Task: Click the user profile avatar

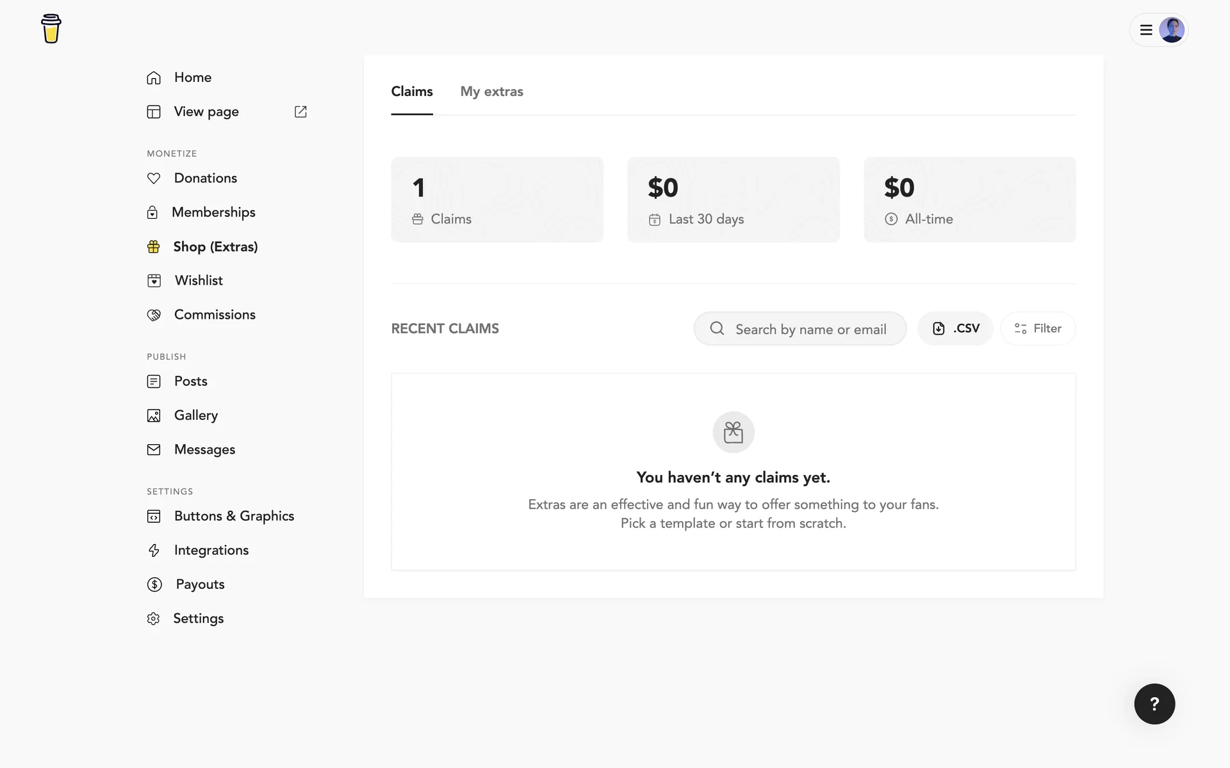Action: [x=1172, y=30]
